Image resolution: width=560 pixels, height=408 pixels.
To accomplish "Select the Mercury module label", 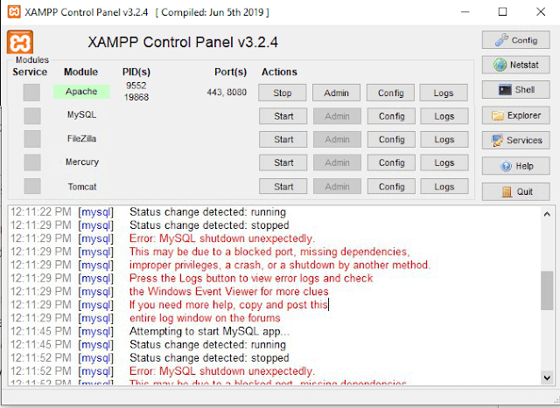I will (x=82, y=162).
